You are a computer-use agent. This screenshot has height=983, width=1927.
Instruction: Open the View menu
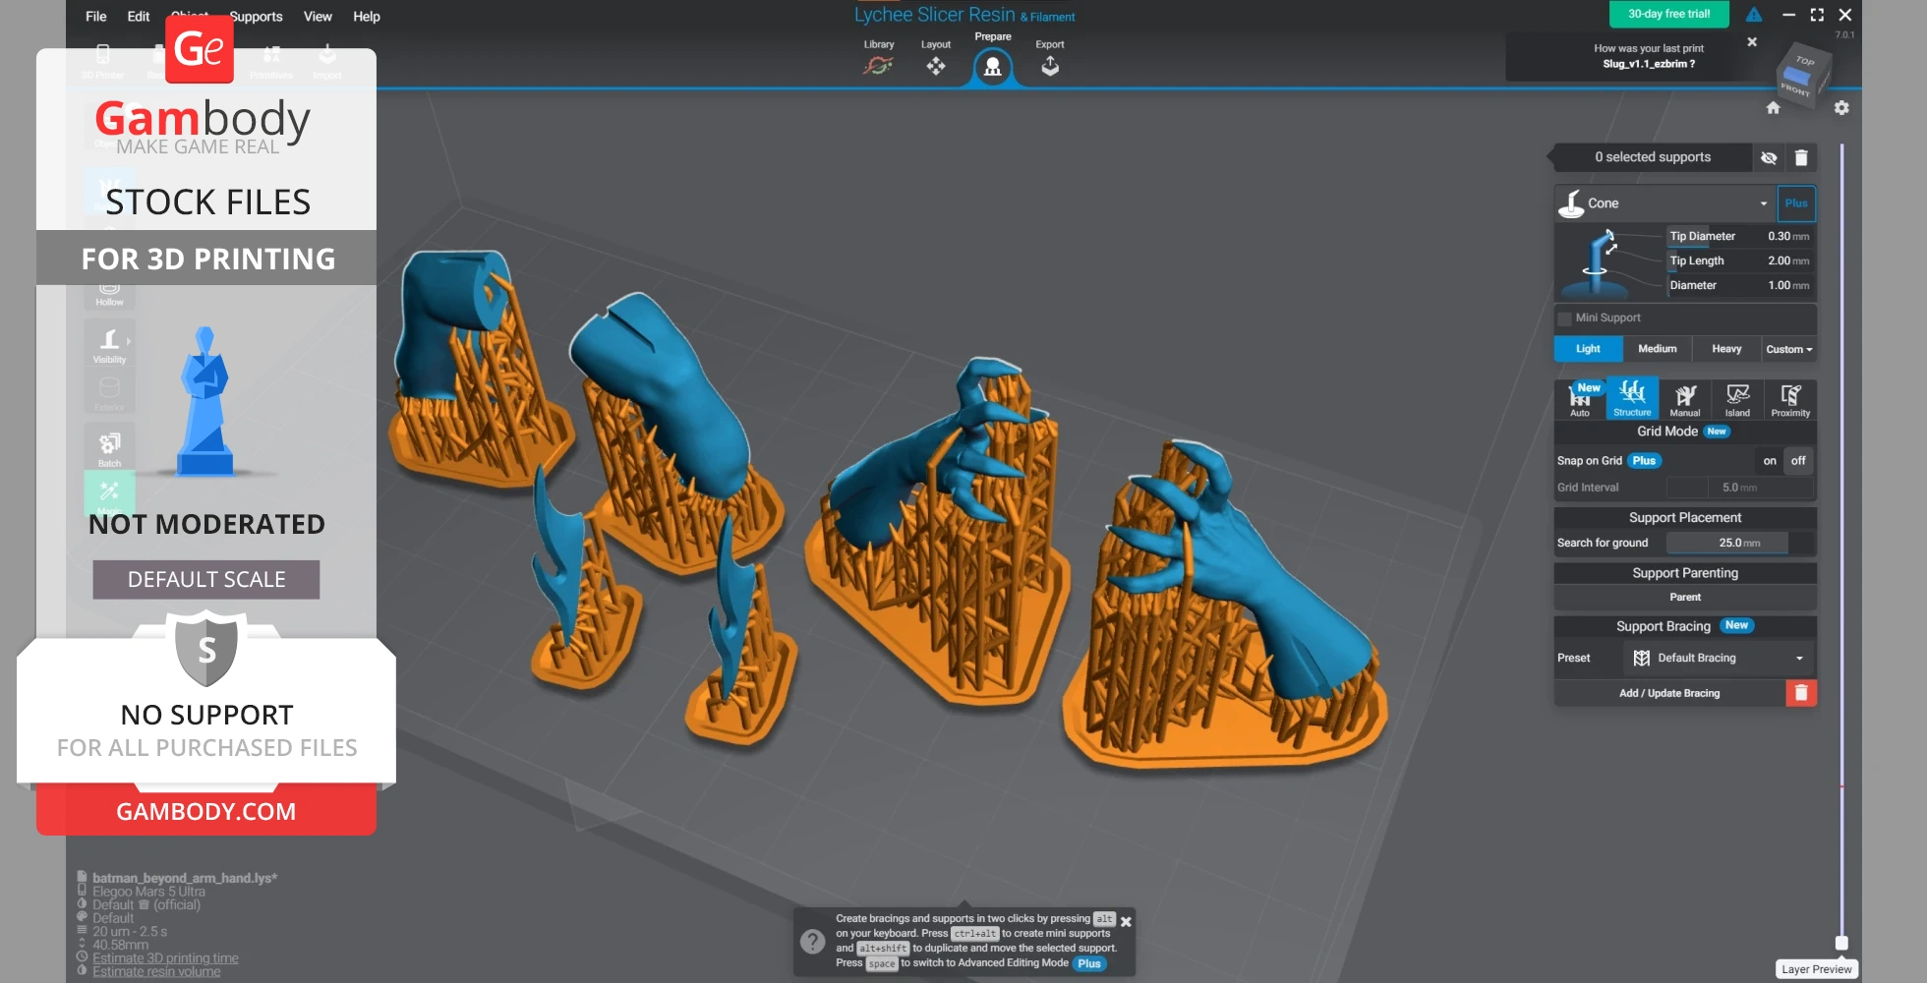[318, 17]
